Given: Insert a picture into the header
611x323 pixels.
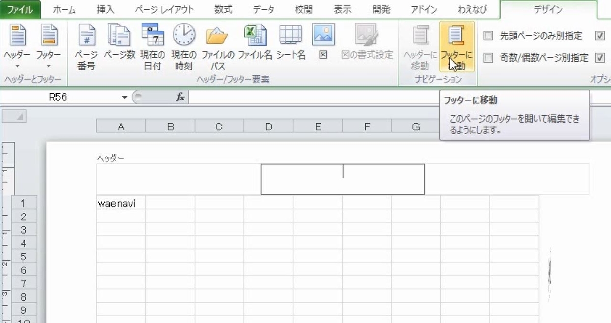Looking at the screenshot, I should tap(322, 40).
